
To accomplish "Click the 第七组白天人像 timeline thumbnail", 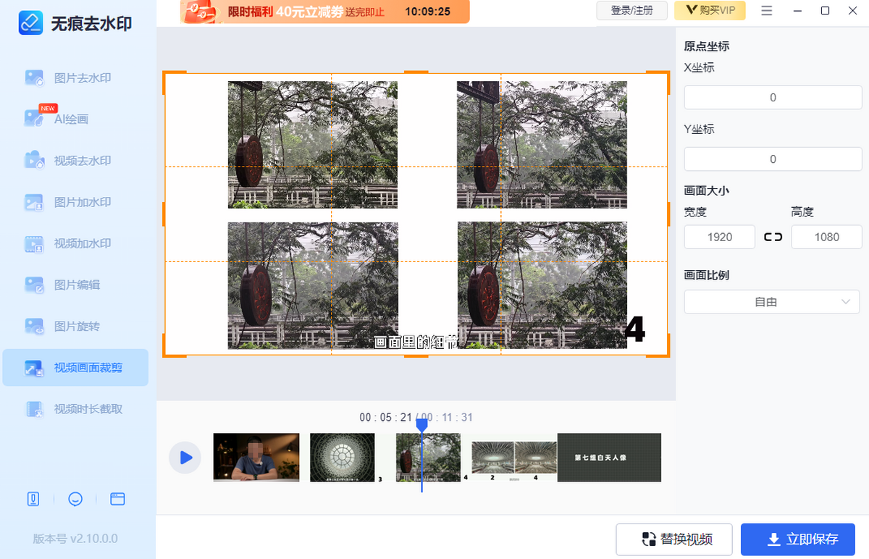I will pos(609,458).
